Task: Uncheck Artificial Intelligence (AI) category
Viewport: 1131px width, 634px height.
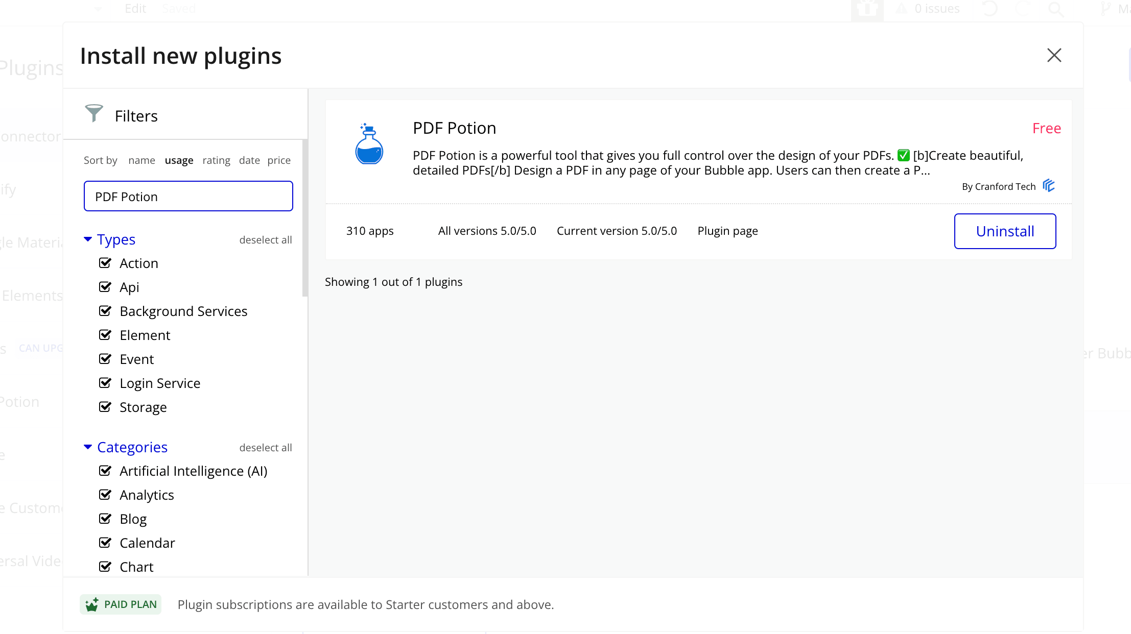Action: [x=105, y=471]
